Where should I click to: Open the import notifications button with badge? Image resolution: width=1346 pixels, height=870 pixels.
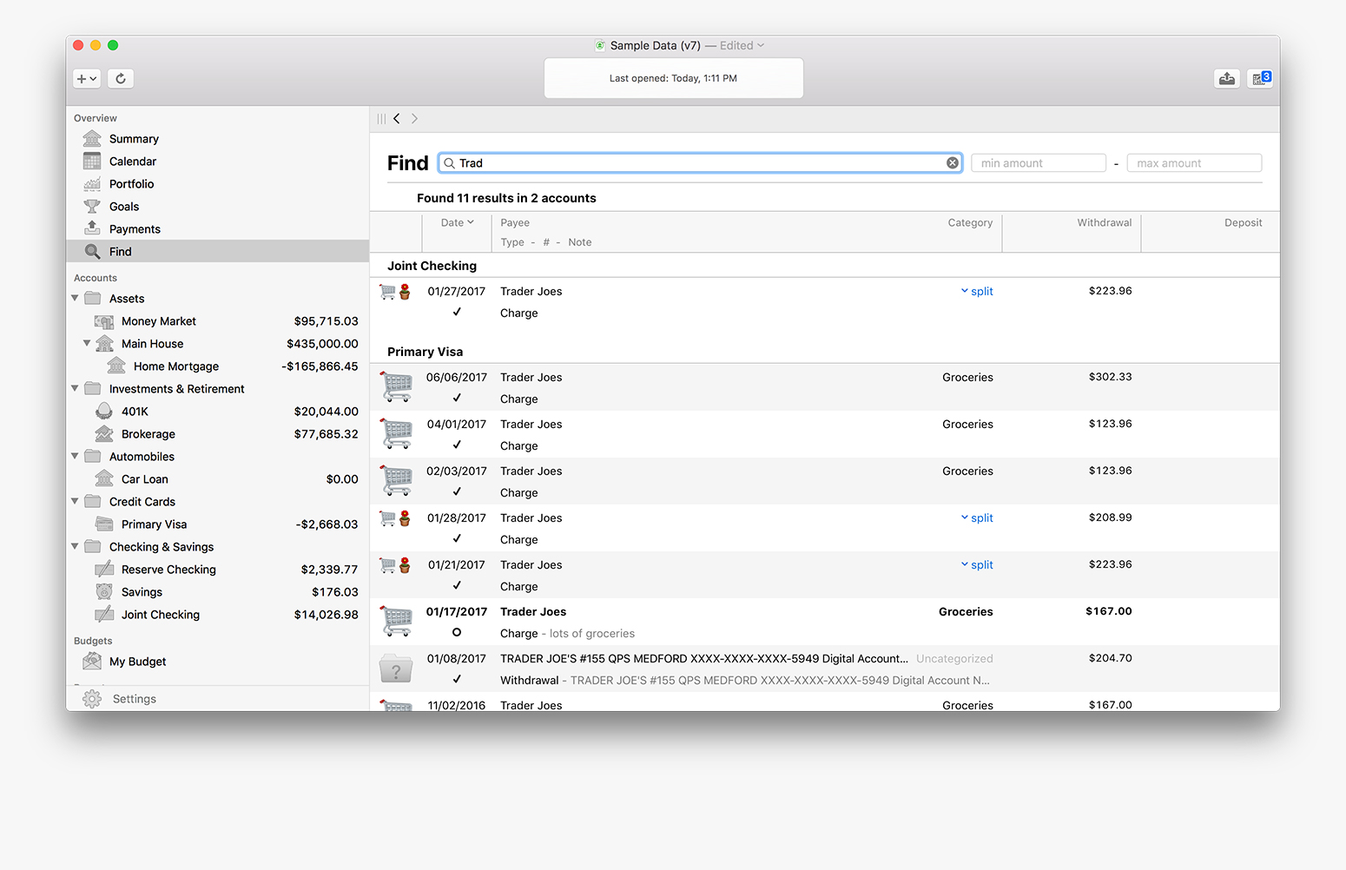tap(1260, 78)
